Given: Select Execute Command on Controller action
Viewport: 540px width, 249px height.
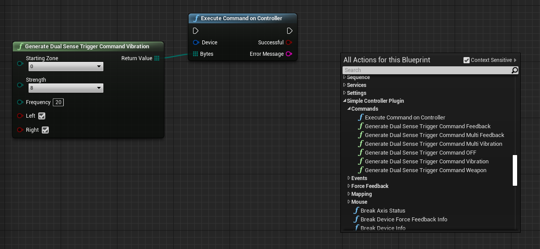Looking at the screenshot, I should (x=405, y=118).
